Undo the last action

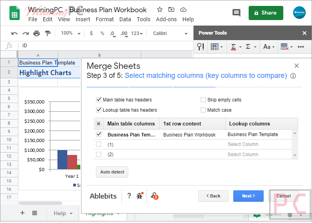(x=14, y=33)
